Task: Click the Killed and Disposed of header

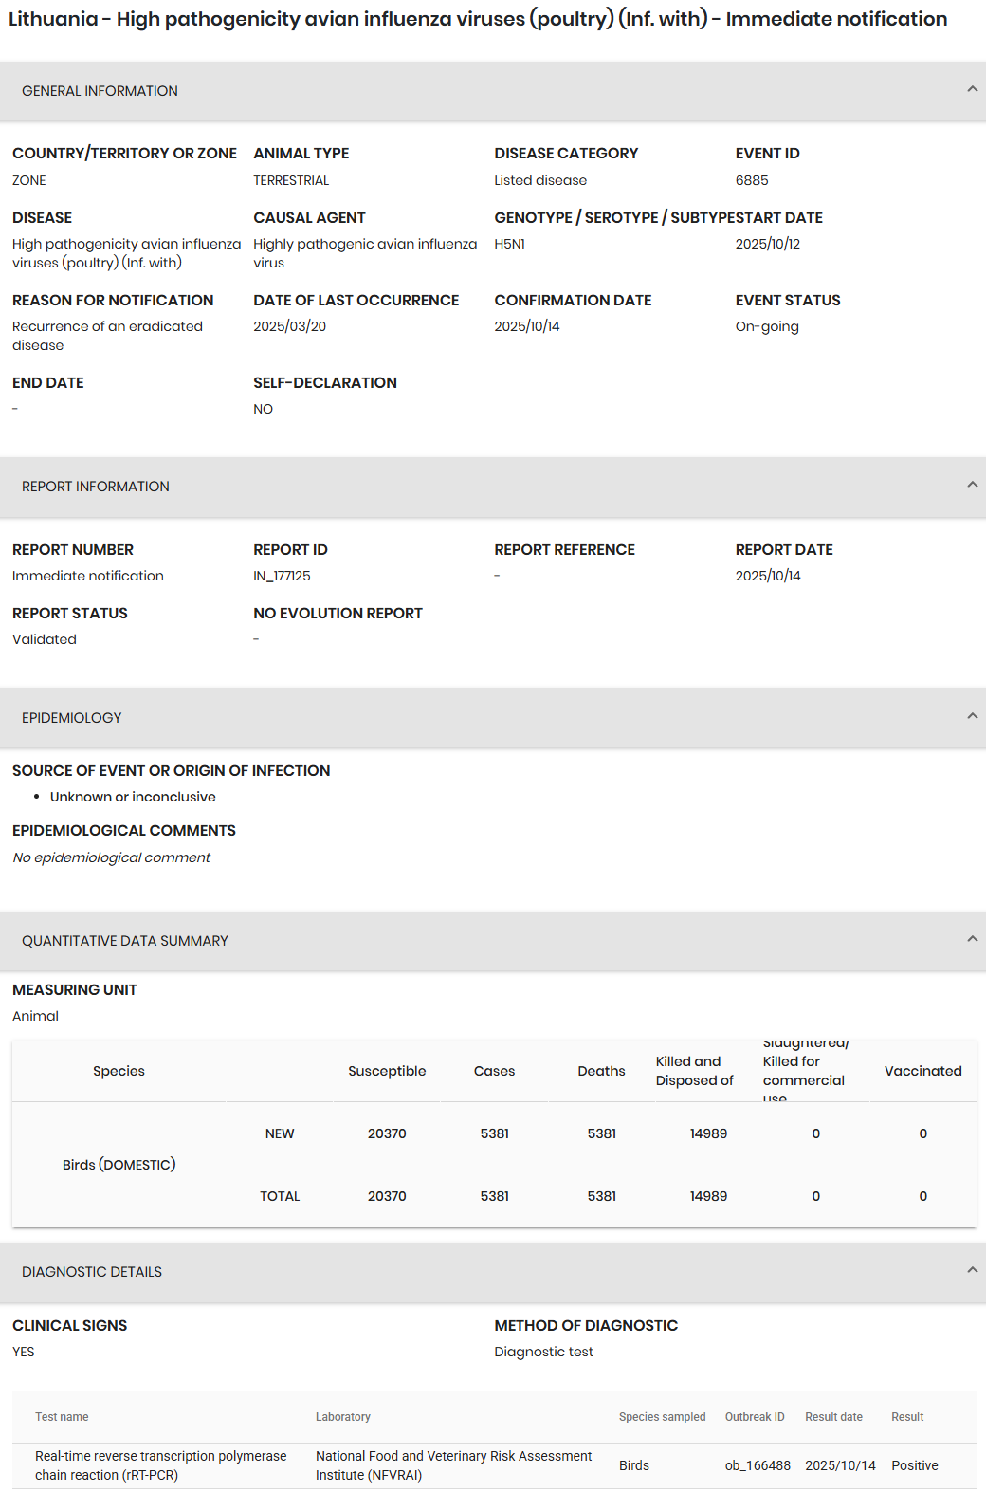Action: point(695,1071)
